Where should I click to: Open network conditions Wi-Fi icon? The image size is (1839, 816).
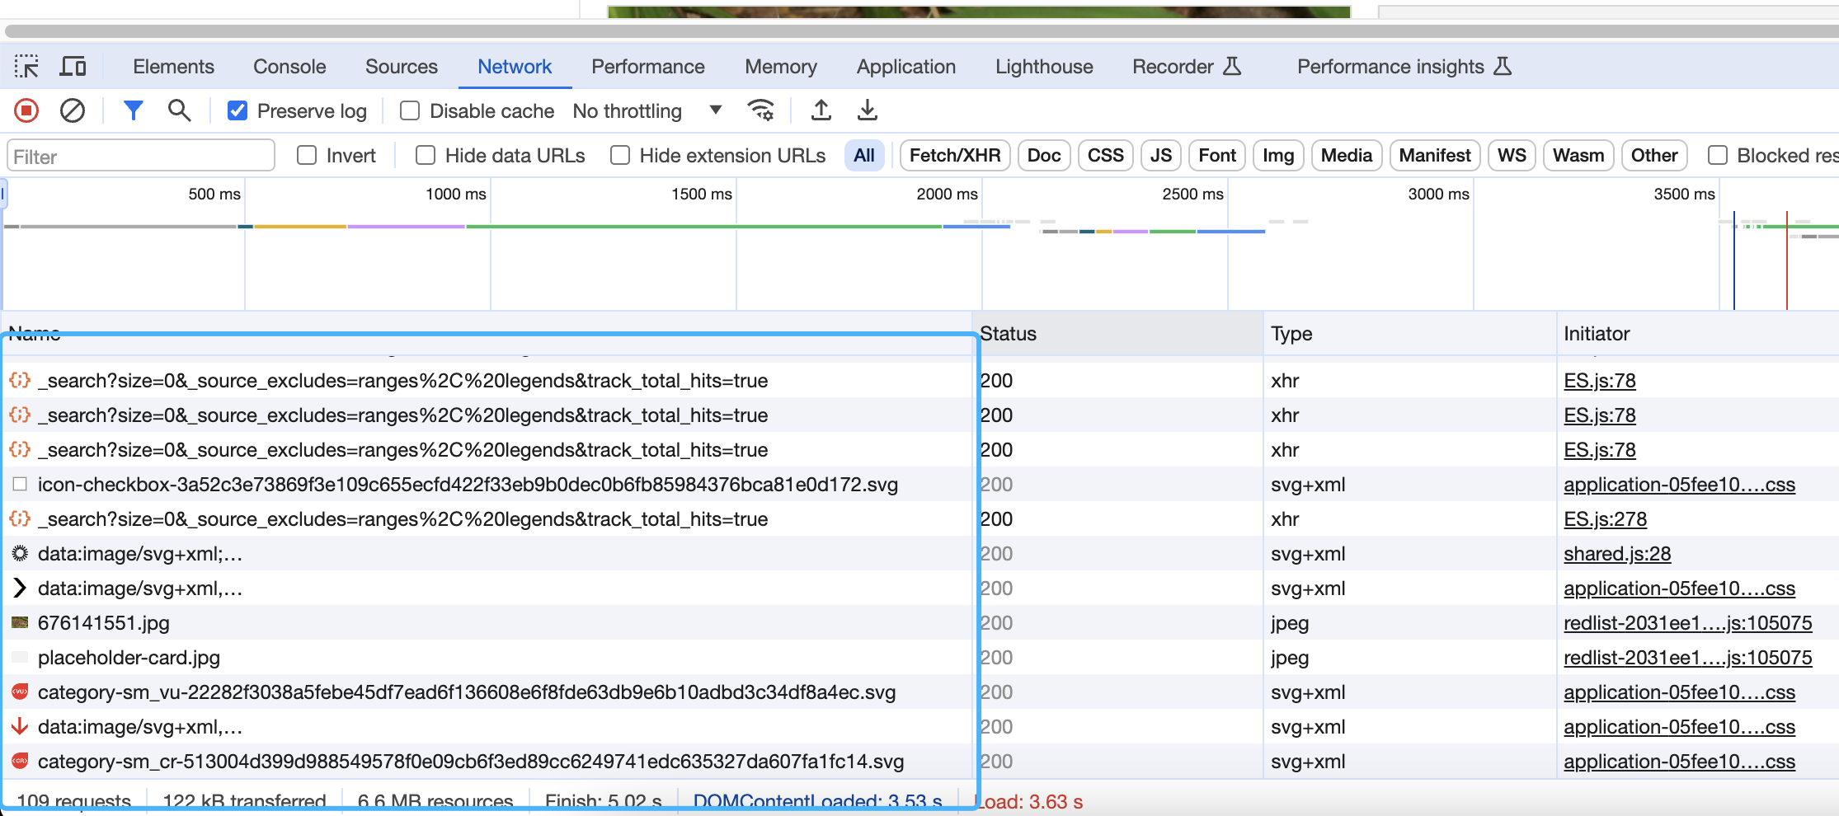[760, 110]
